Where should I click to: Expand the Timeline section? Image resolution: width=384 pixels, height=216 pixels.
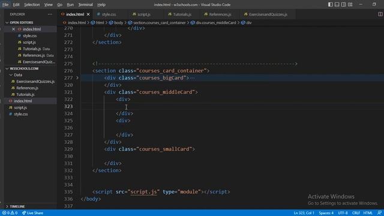pos(17,206)
